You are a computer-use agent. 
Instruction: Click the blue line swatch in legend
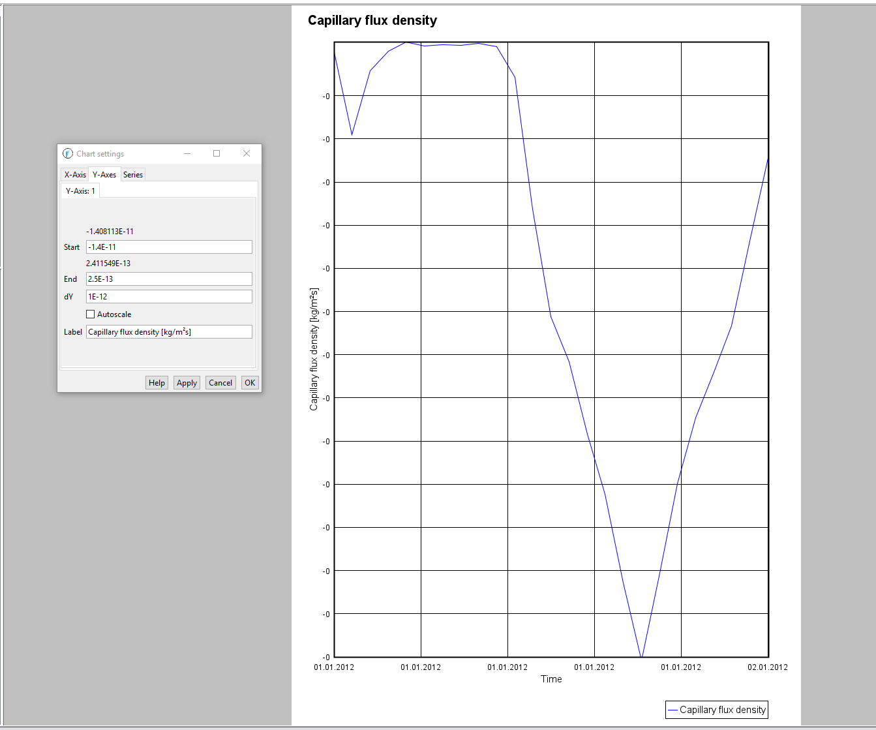coord(672,710)
